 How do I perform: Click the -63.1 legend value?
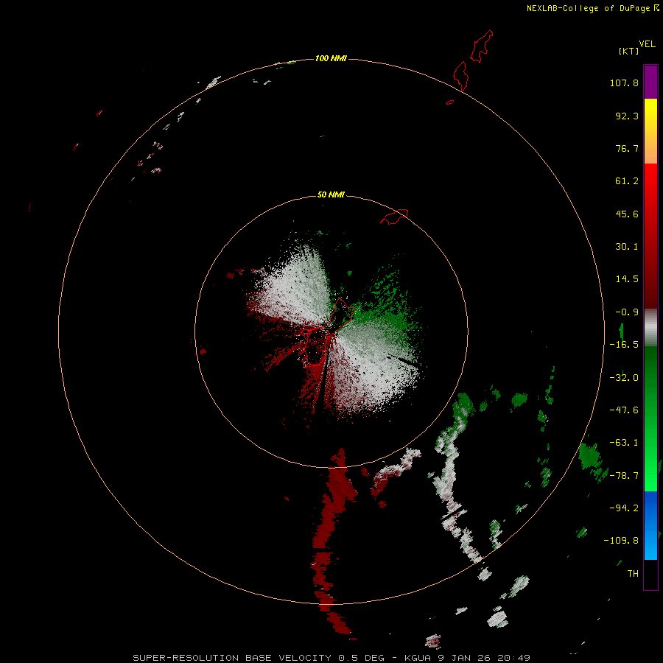[624, 443]
